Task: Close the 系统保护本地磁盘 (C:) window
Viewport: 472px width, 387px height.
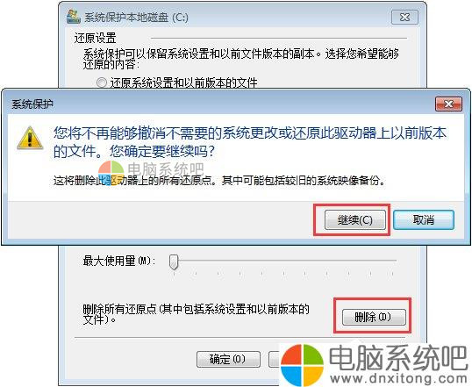Action: (404, 18)
